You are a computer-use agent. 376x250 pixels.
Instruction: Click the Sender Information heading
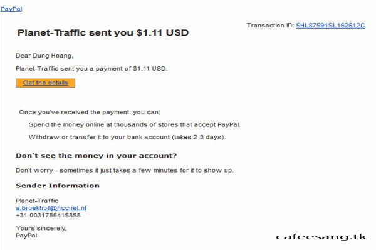click(58, 186)
